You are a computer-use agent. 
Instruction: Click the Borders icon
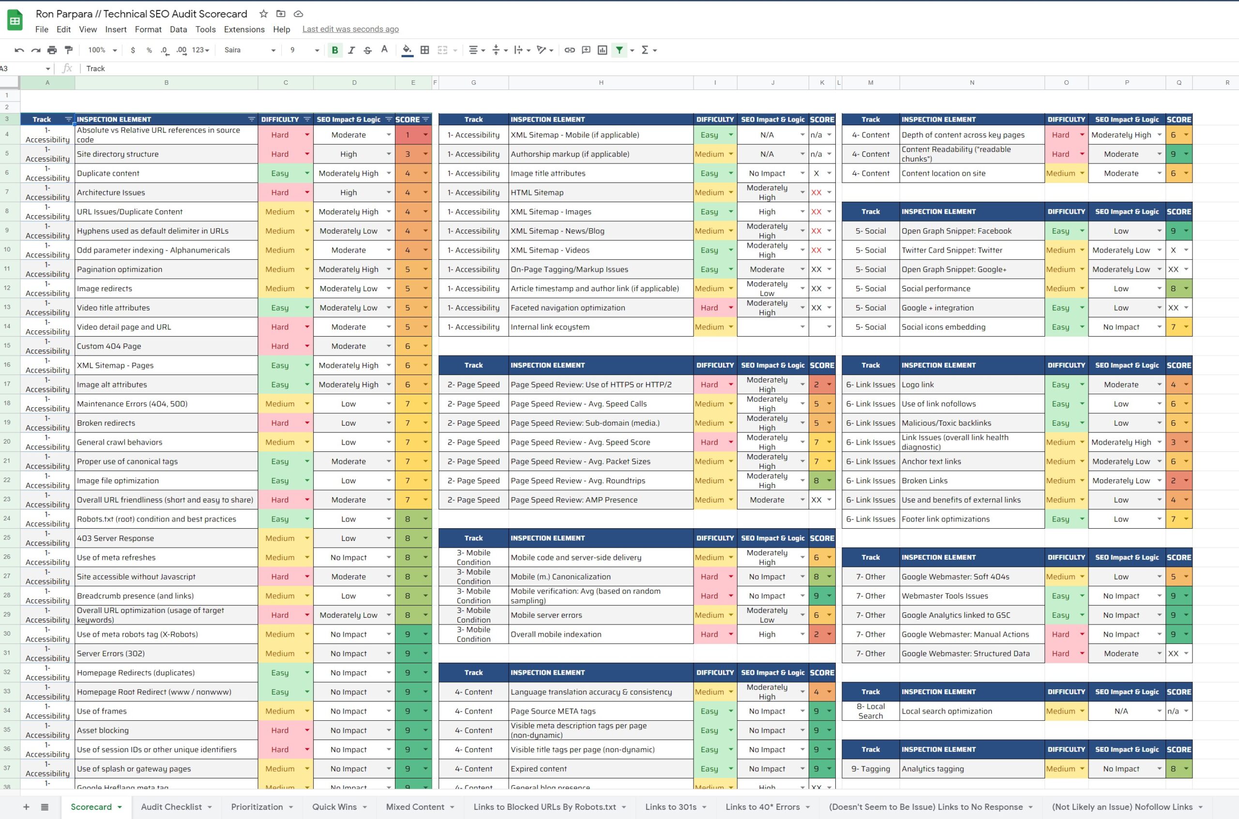click(425, 50)
